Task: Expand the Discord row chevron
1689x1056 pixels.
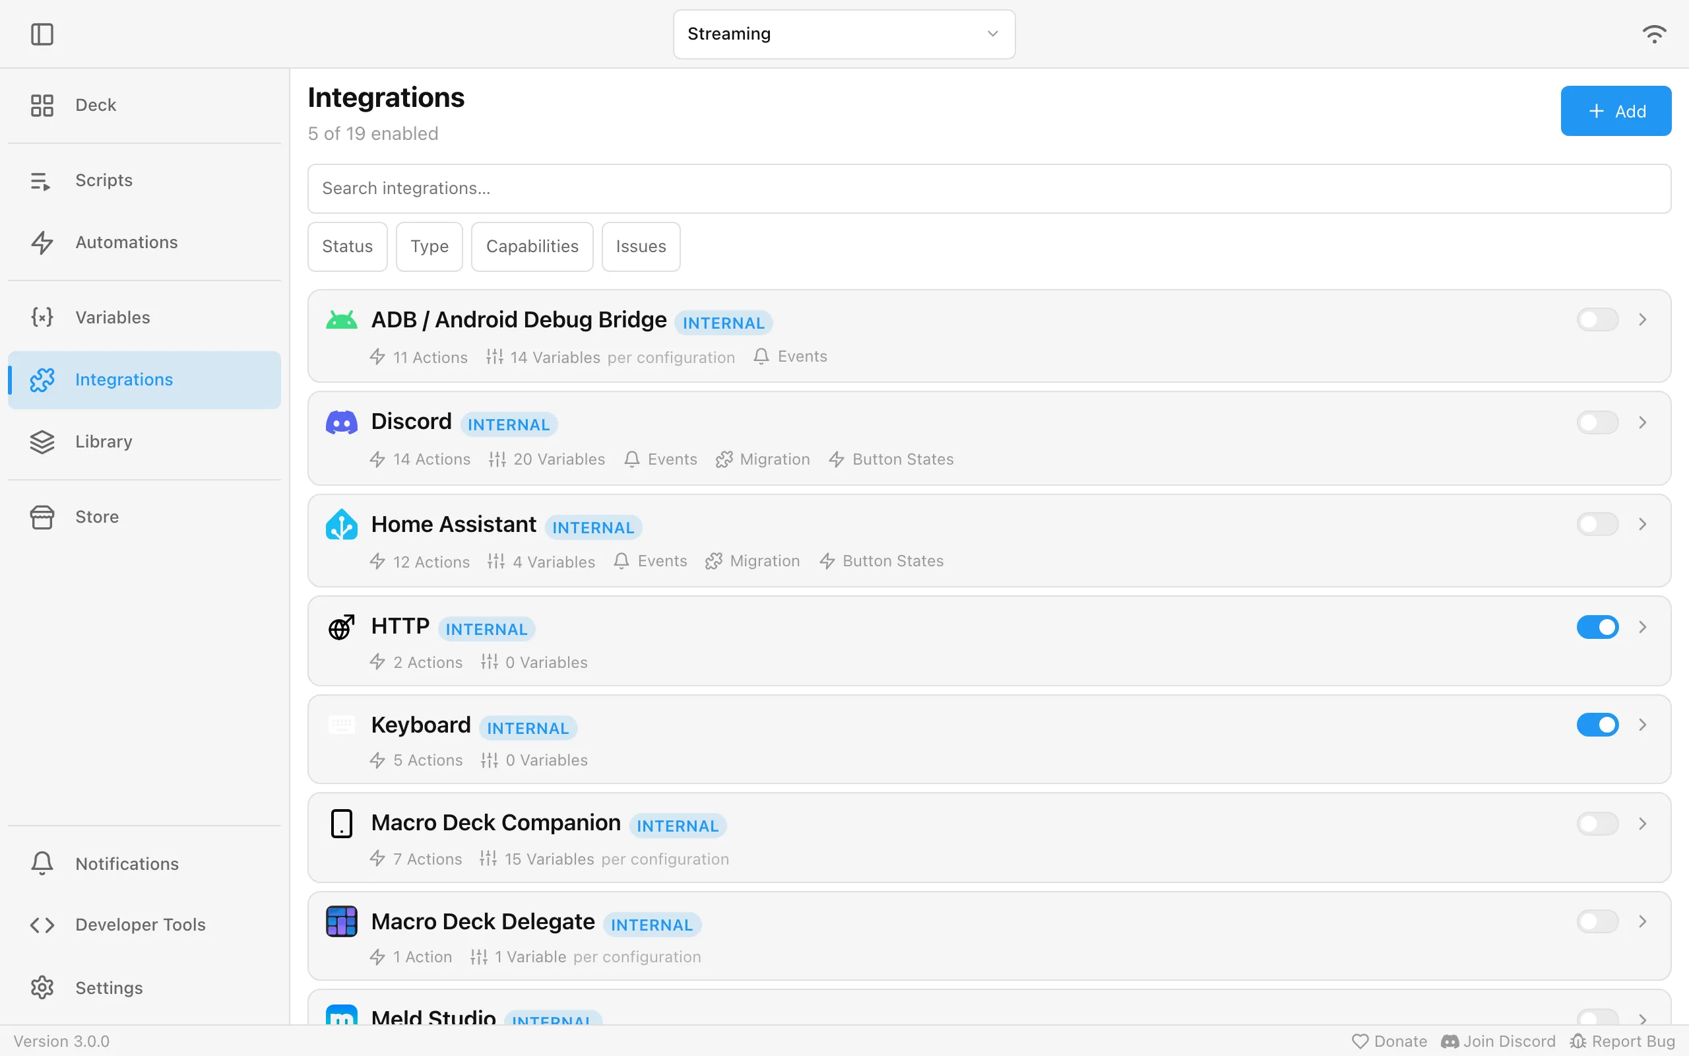Action: (1642, 422)
